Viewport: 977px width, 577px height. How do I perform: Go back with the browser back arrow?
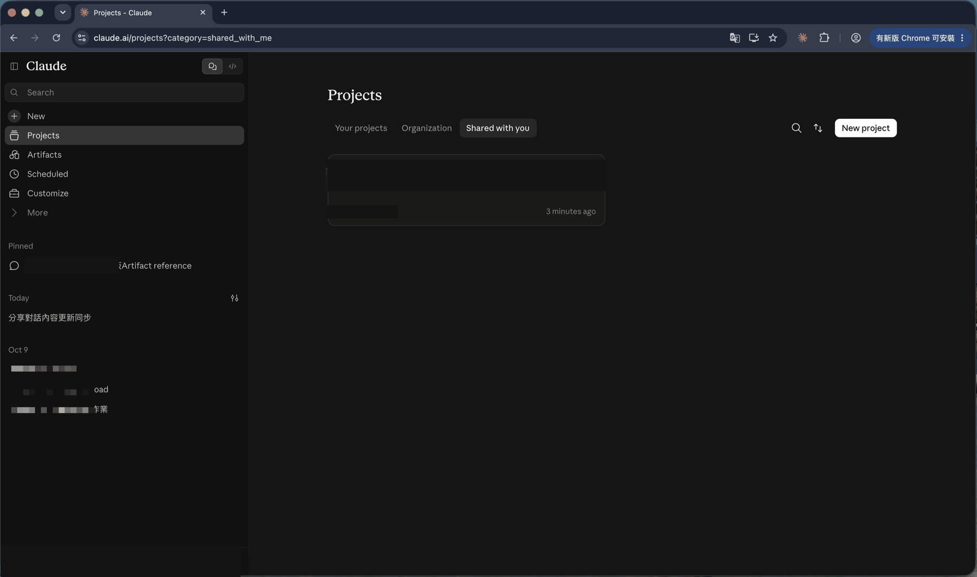14,38
